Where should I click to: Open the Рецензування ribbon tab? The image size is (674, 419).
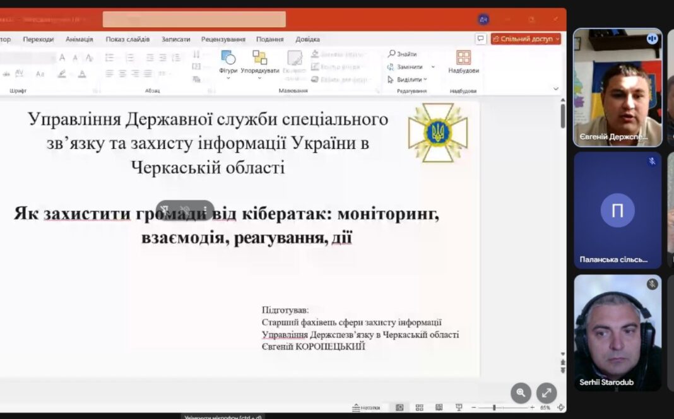(x=223, y=39)
